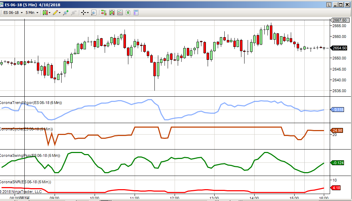352x201 pixels.
Task: Click the 12:00 time axis label
Action: [174, 198]
